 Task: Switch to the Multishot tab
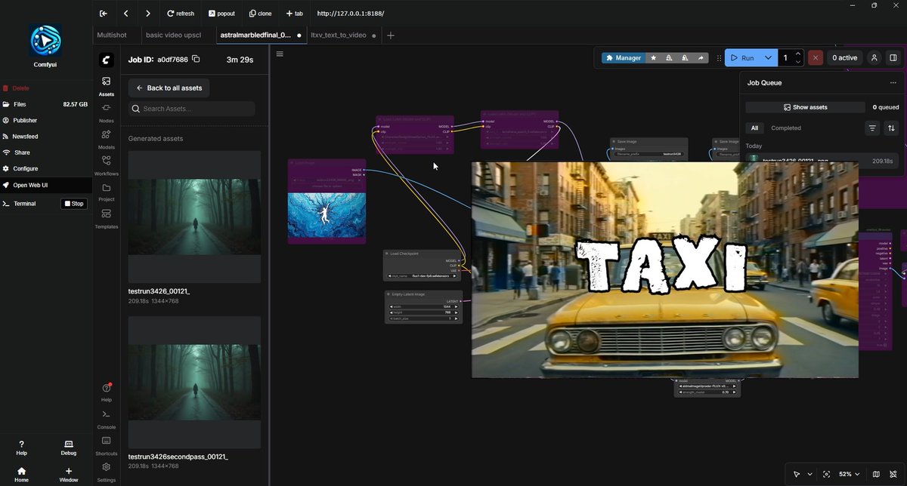point(112,35)
